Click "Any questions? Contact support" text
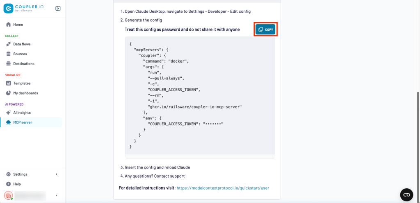The image size is (420, 203). tap(155, 176)
